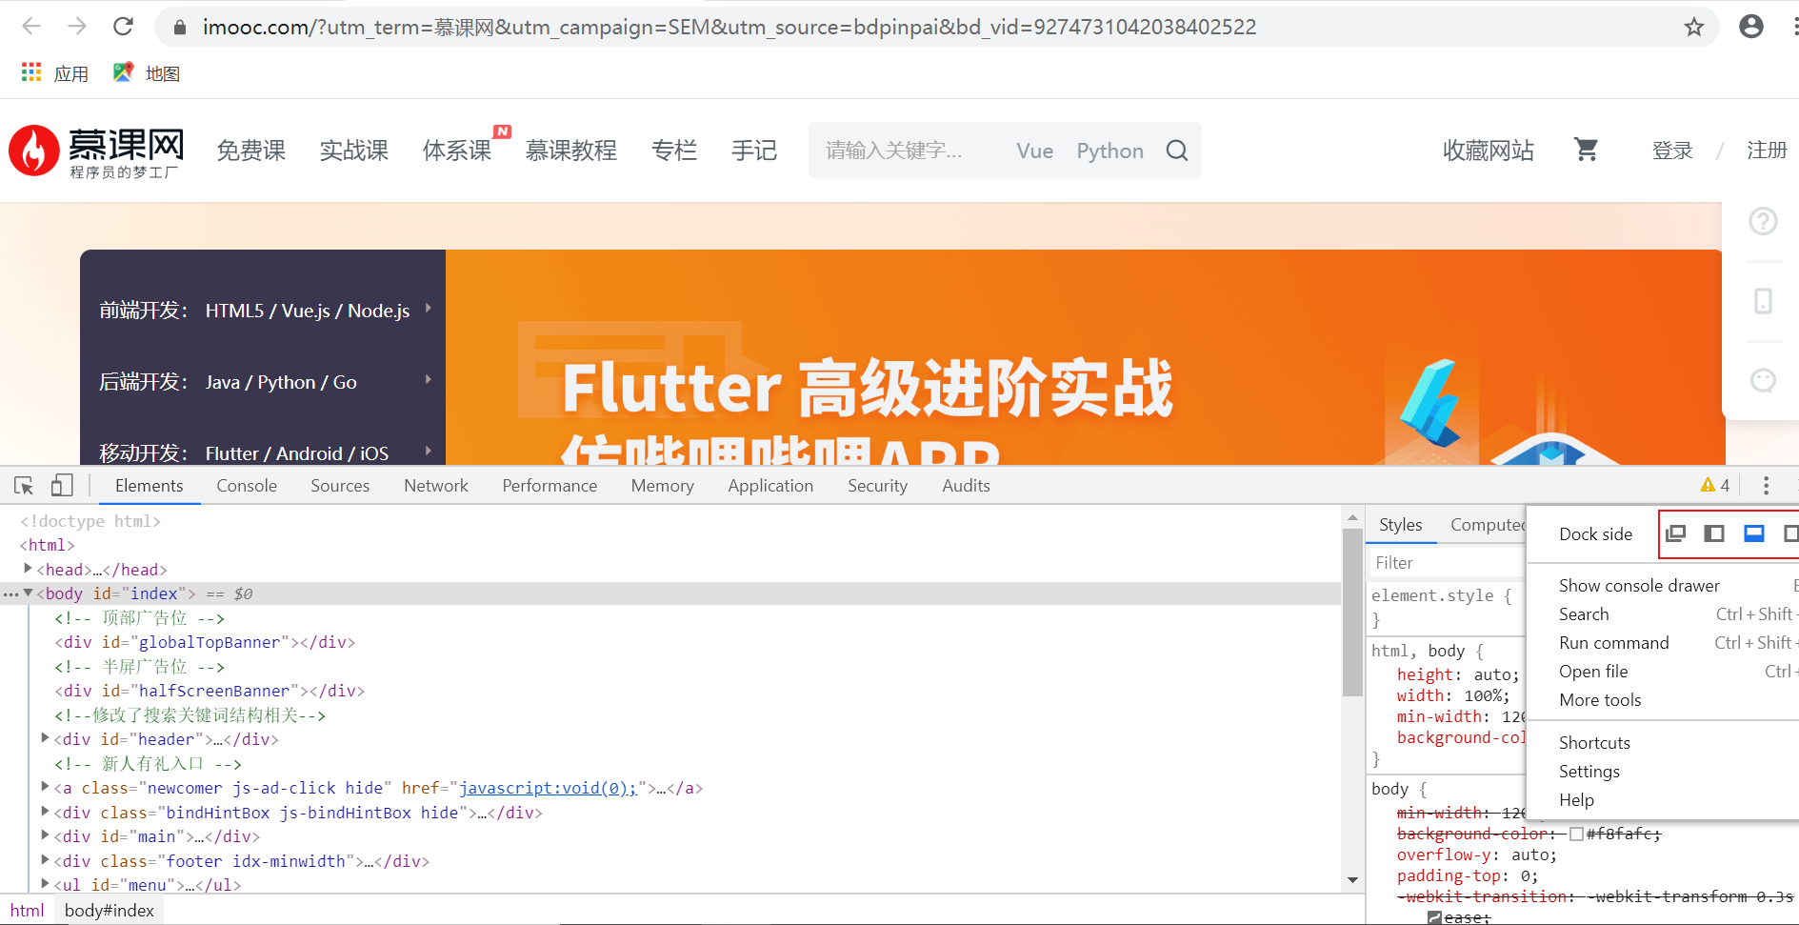Toggle the device toolbar icon
Viewport: 1799px width, 925px height.
62,486
